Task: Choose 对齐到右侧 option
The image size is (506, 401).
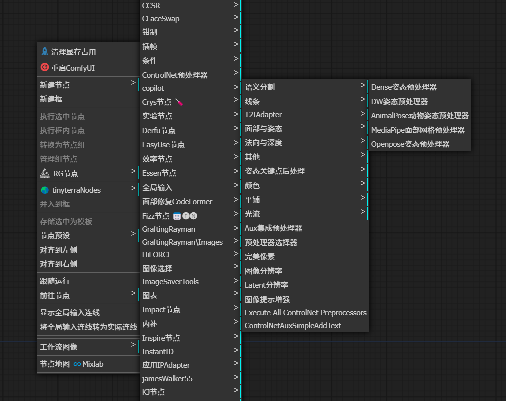Action: click(88, 264)
